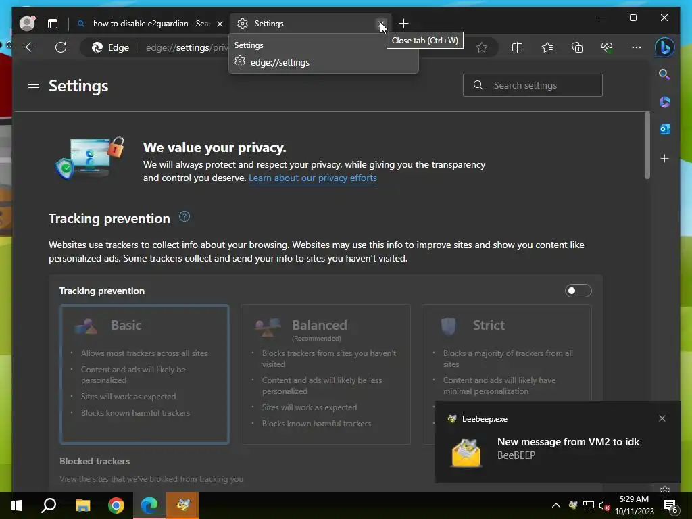Open BeeBEEP from the taskbar

(182, 505)
